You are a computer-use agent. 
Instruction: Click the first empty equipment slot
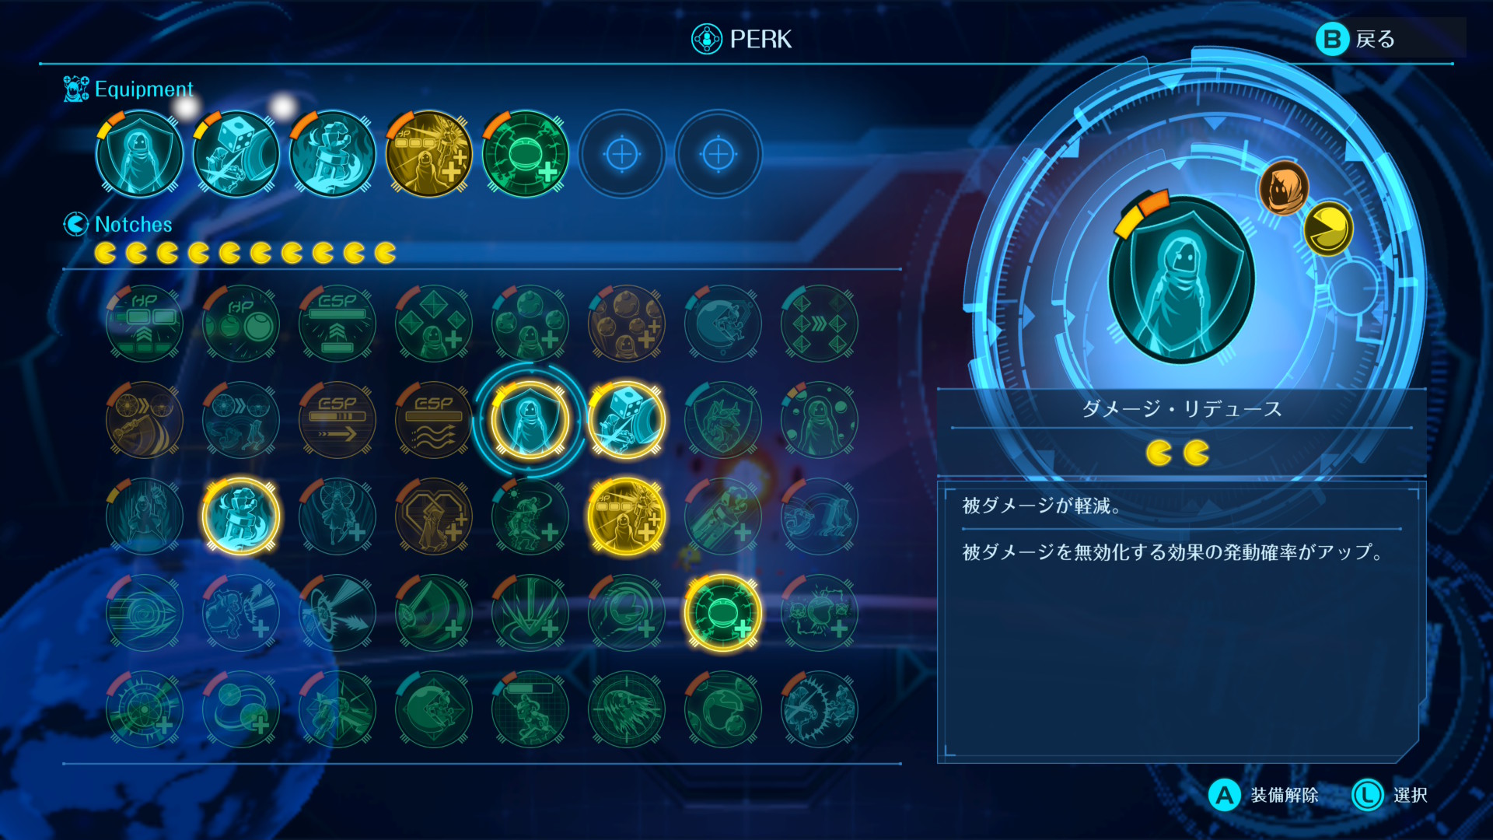(621, 154)
